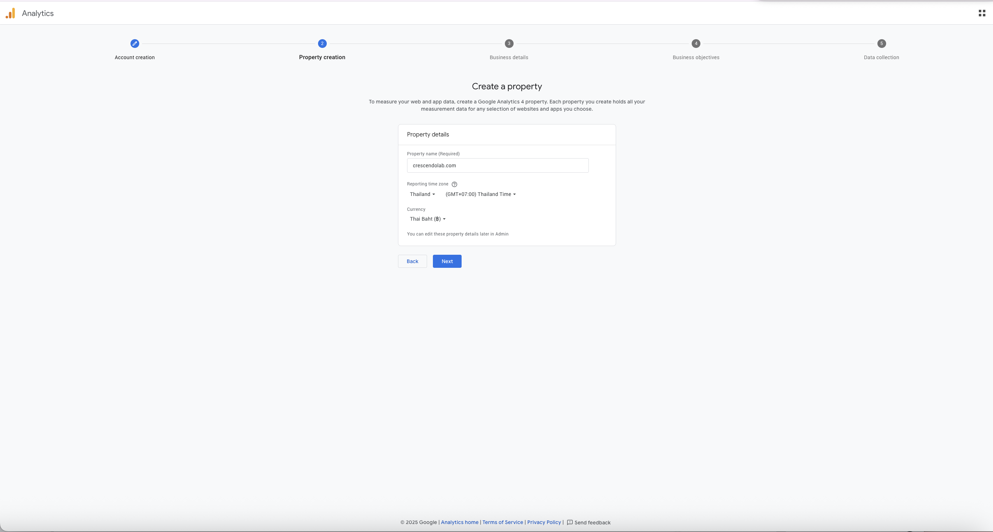Click the Account creation pencil step icon
The image size is (993, 532).
coord(134,44)
